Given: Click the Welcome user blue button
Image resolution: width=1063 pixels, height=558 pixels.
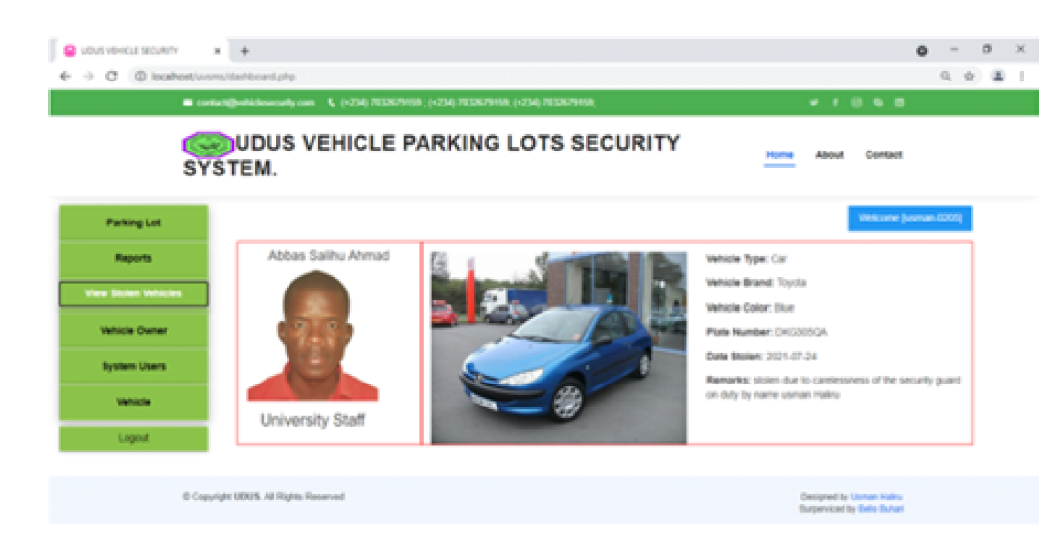Looking at the screenshot, I should point(910,219).
